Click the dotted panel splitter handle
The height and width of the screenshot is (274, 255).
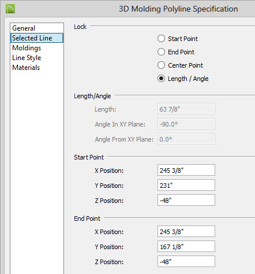click(67, 161)
